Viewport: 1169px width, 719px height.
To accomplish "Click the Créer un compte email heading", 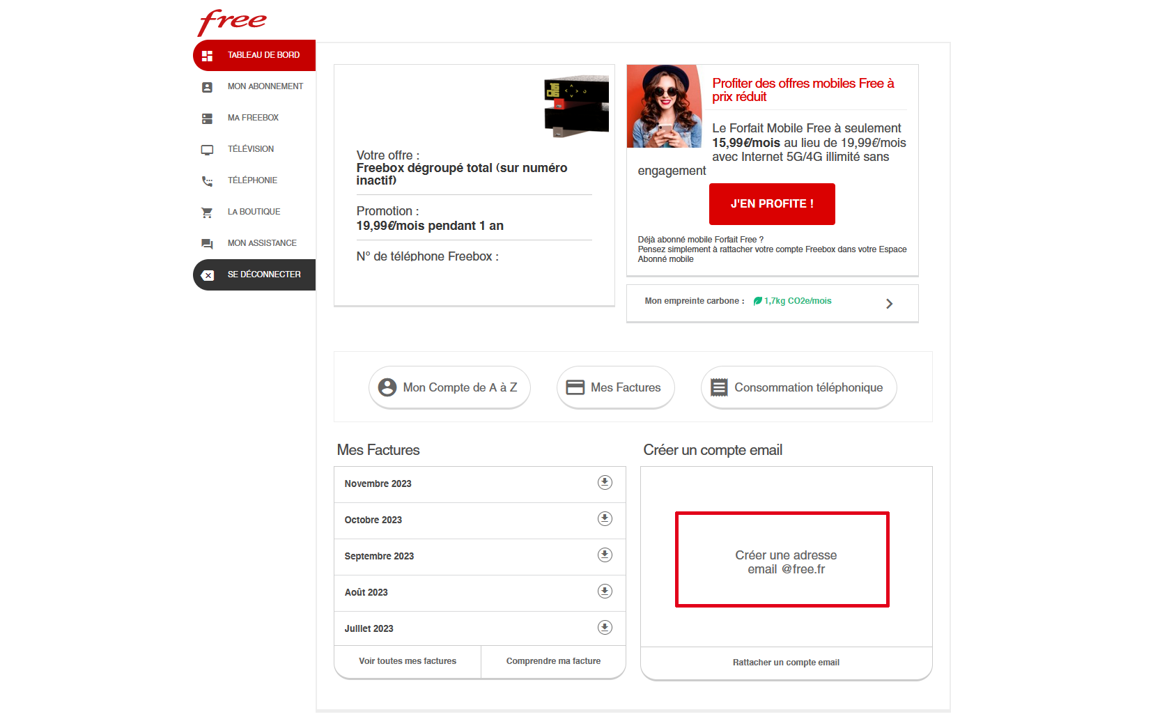I will click(x=713, y=450).
